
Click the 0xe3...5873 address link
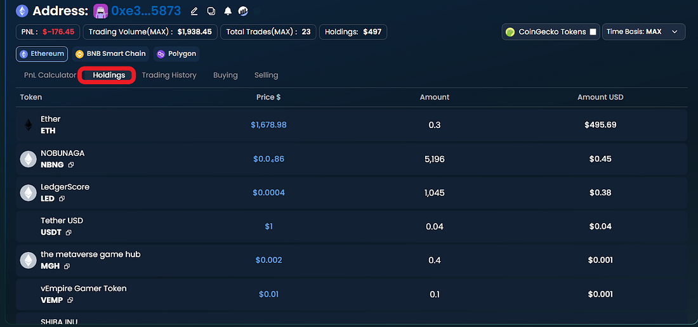coord(146,11)
